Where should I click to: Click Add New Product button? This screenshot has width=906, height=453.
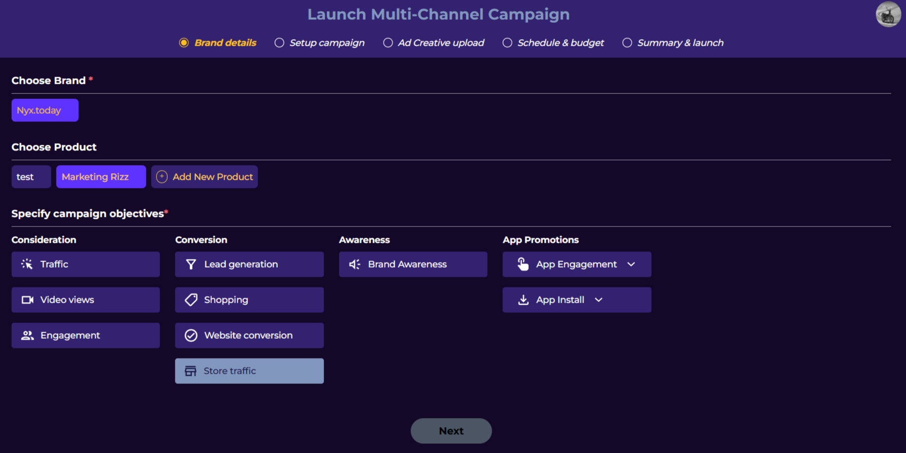tap(205, 177)
